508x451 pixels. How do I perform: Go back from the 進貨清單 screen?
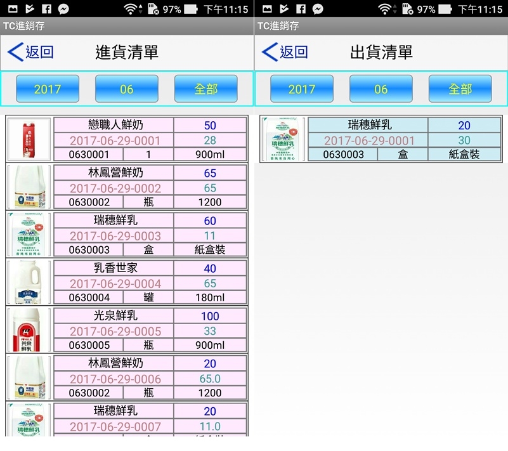31,52
